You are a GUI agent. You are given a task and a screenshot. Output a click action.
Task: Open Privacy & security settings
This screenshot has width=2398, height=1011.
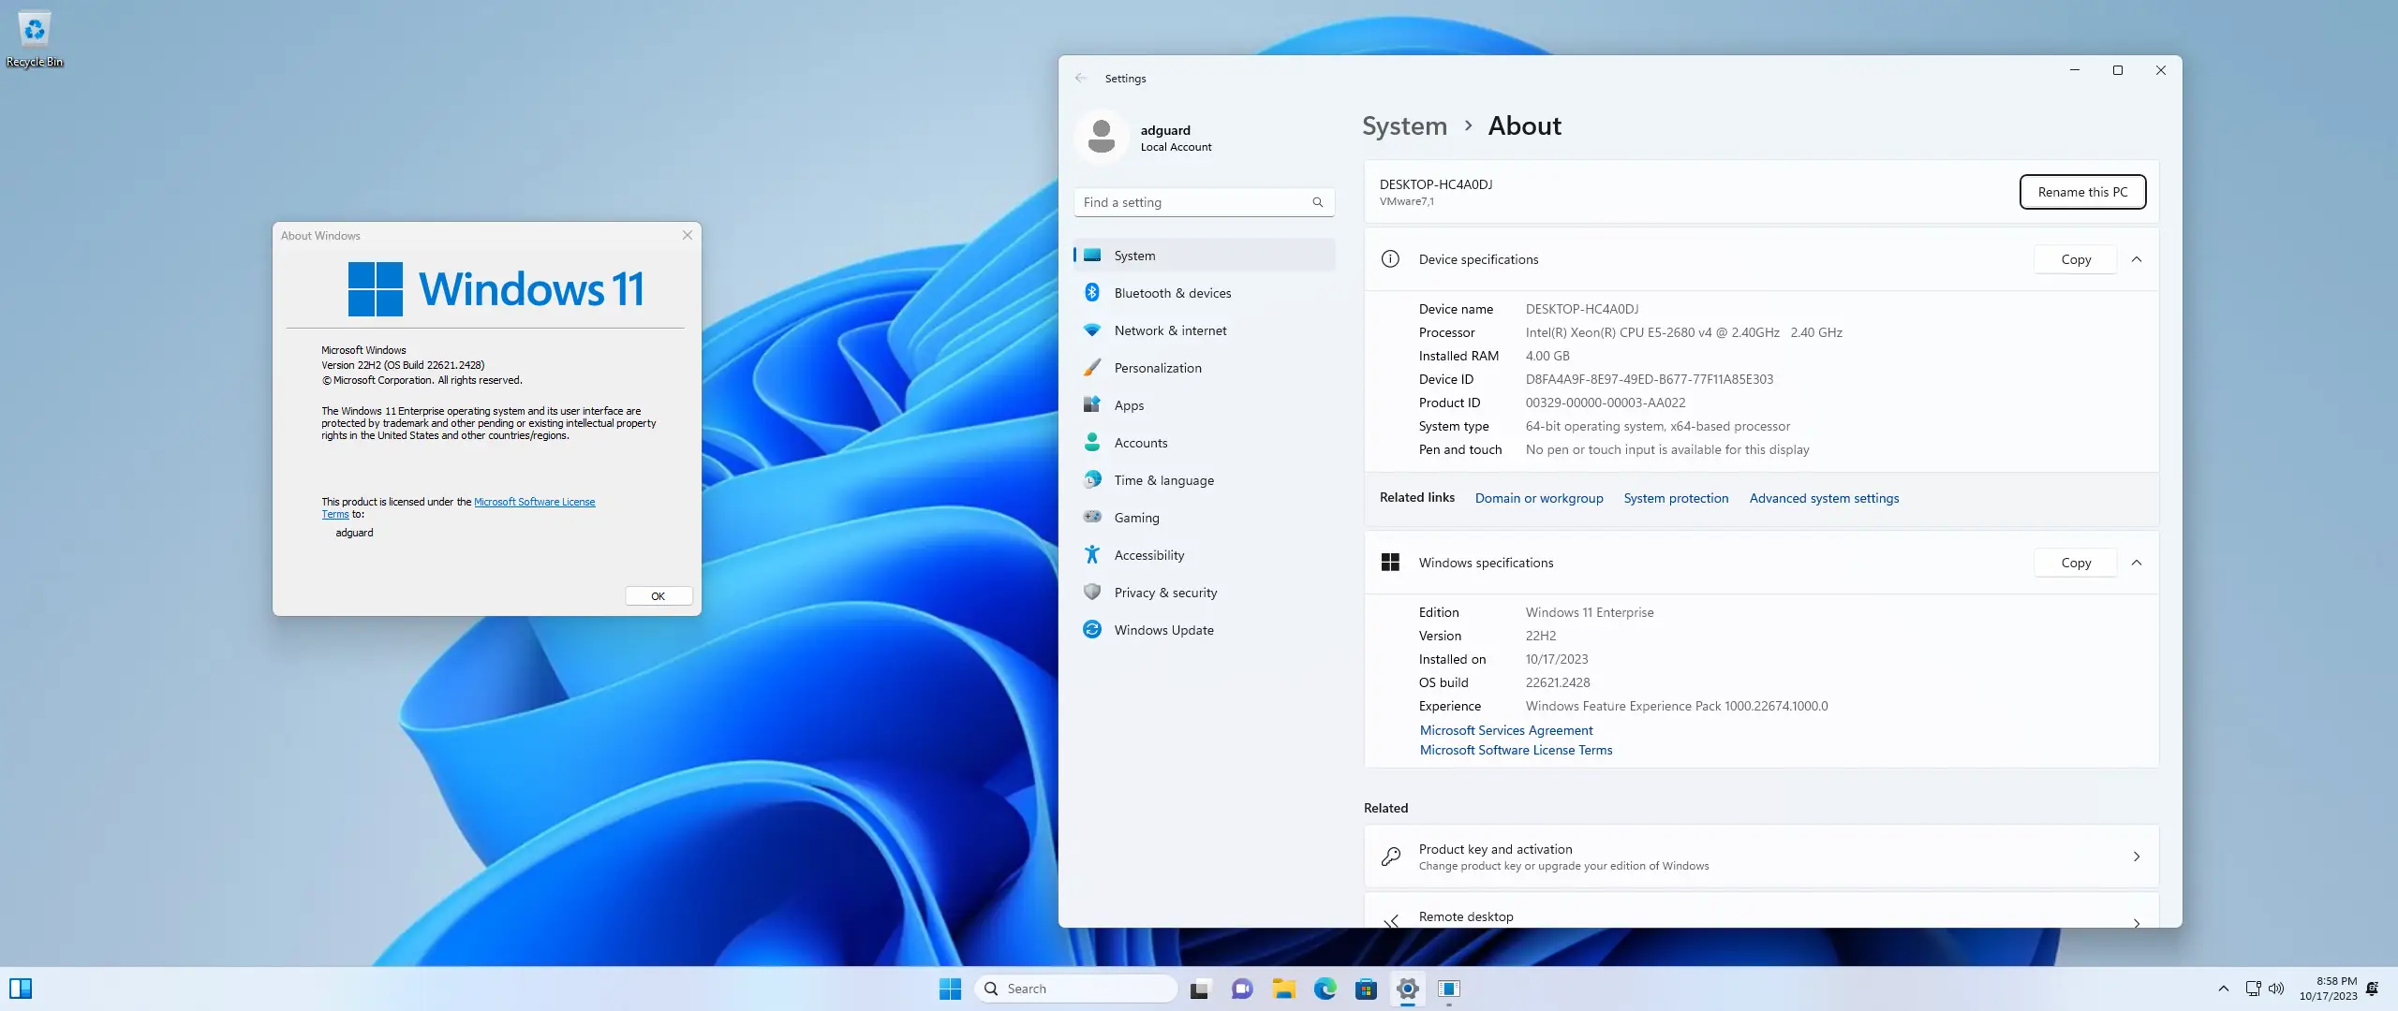tap(1165, 592)
